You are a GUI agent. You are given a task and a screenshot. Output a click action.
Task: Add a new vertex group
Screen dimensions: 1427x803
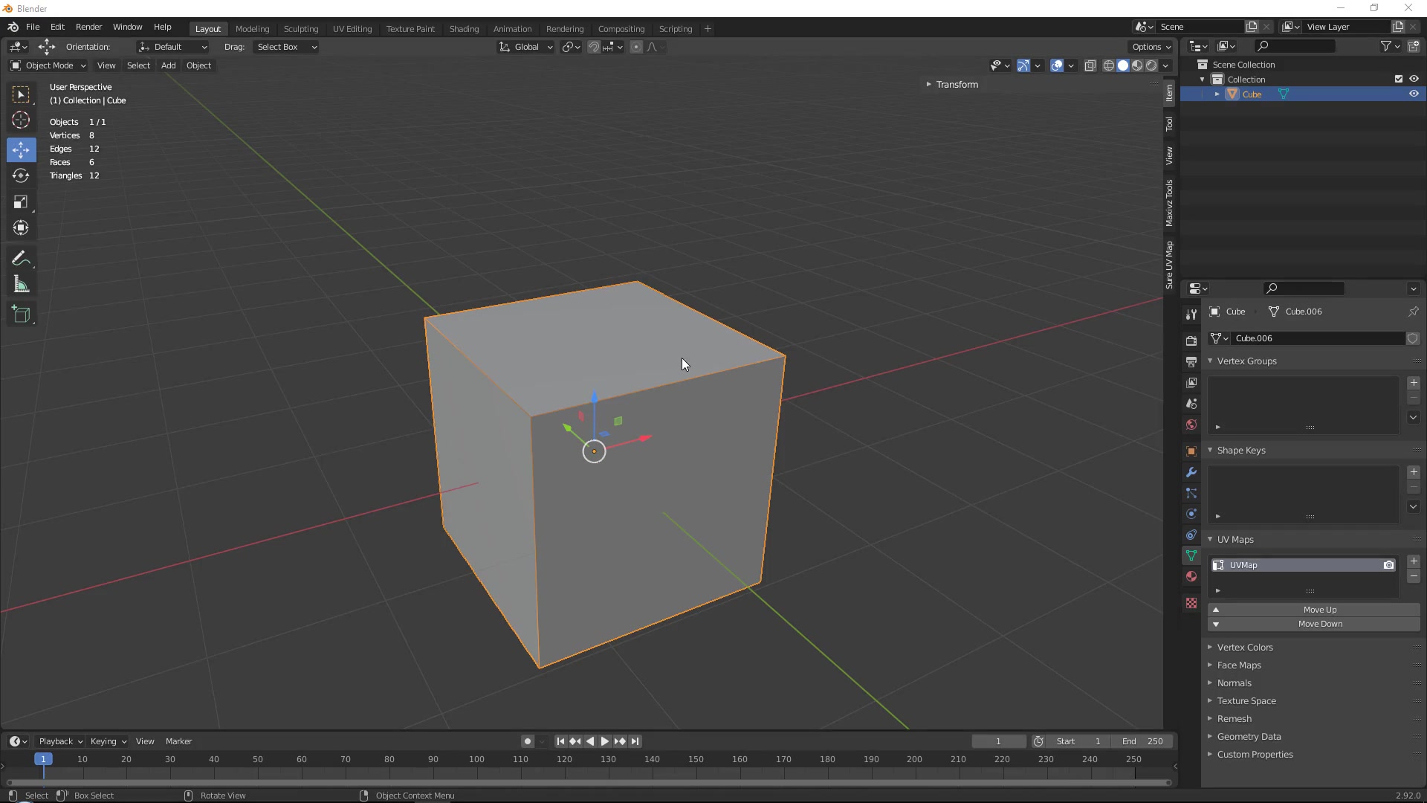click(x=1414, y=383)
